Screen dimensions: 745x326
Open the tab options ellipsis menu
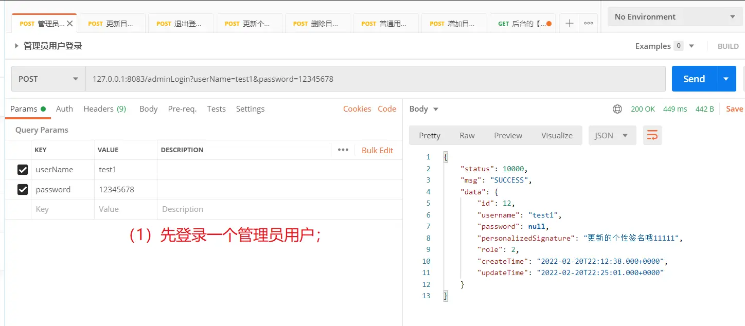pyautogui.click(x=589, y=24)
